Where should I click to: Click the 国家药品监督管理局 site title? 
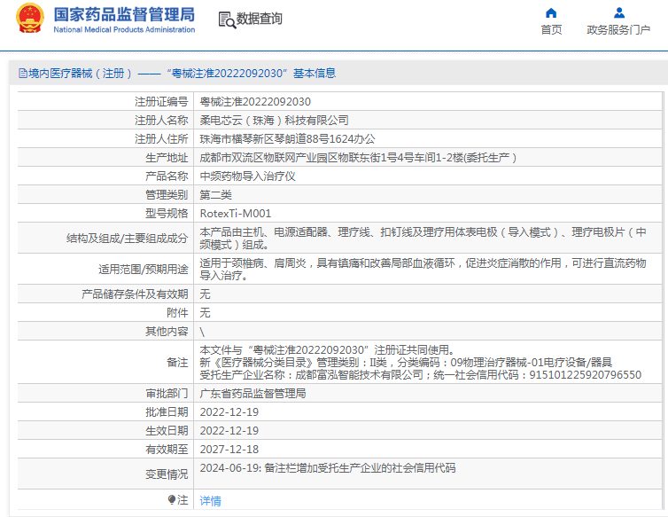point(124,14)
